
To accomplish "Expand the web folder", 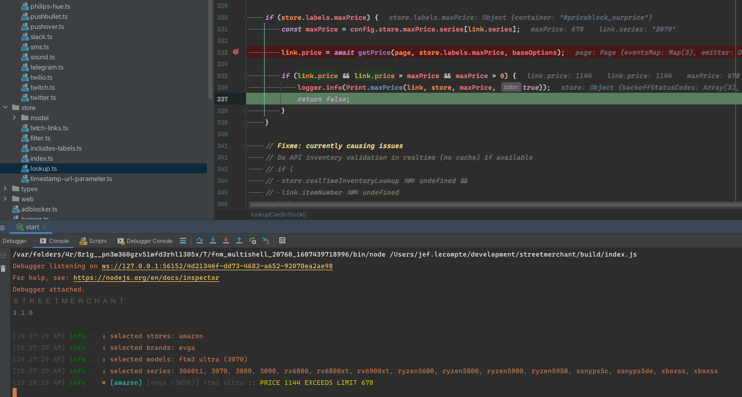I will (6, 199).
